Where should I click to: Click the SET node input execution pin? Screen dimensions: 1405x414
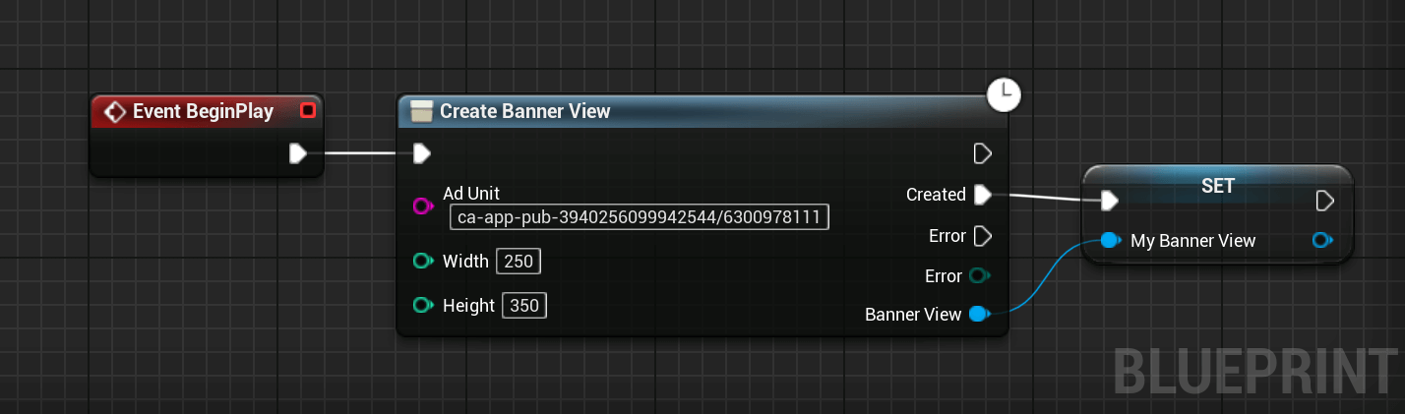[x=1110, y=201]
